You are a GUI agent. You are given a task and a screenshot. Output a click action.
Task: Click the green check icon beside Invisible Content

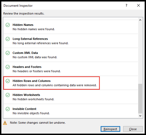tap(8, 109)
